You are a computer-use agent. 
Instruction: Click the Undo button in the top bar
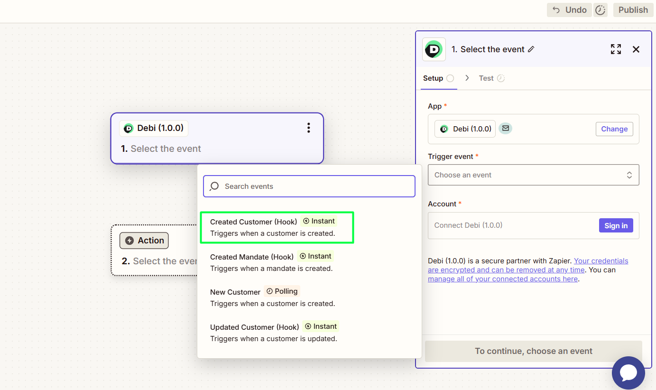point(569,10)
